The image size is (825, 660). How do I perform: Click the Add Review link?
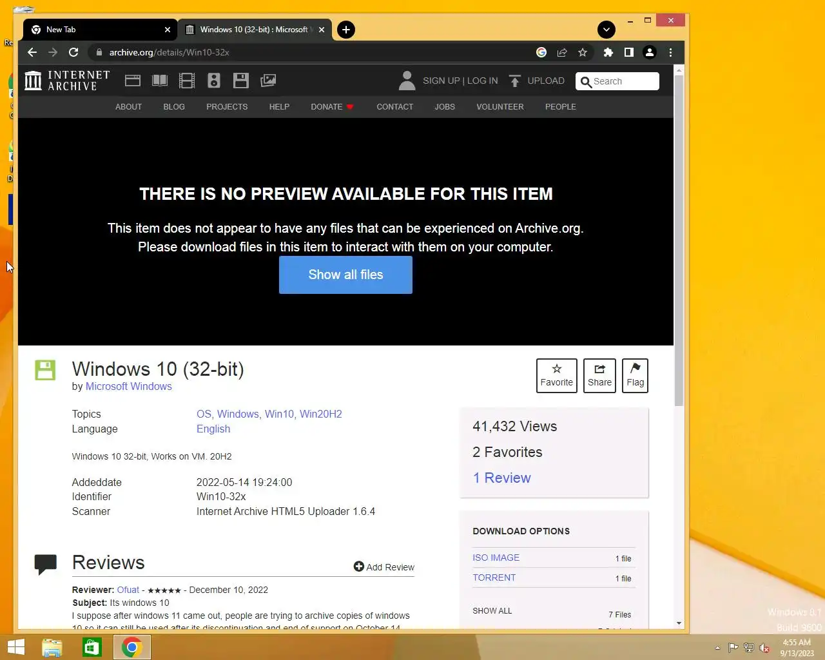(x=384, y=567)
